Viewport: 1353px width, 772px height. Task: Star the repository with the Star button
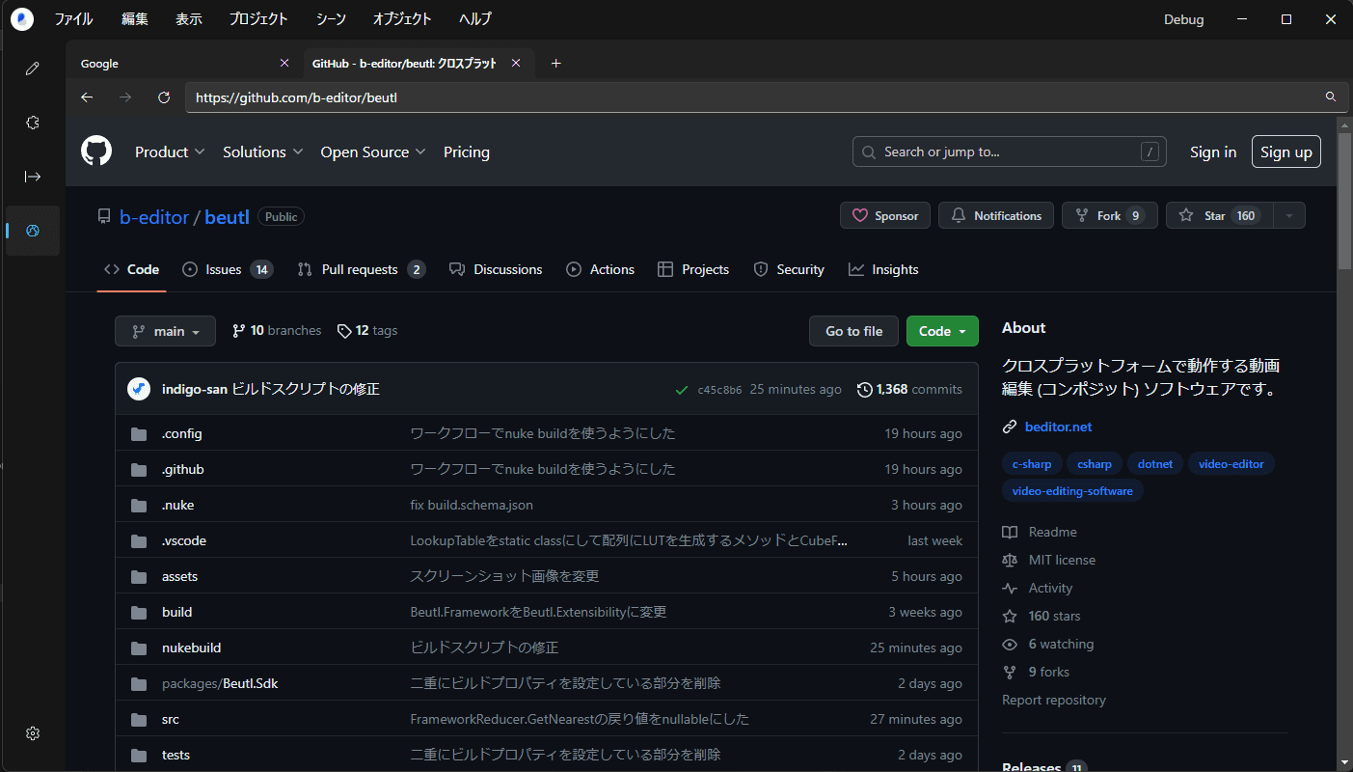tap(1220, 215)
